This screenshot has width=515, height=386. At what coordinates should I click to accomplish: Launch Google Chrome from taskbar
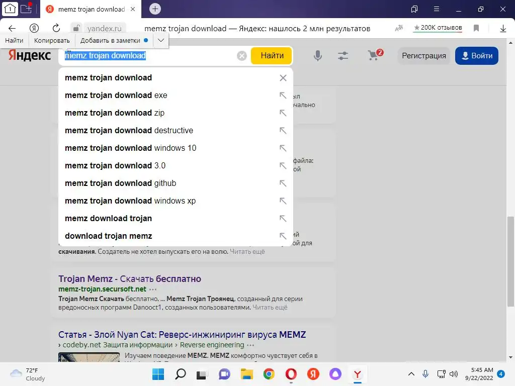(269, 374)
